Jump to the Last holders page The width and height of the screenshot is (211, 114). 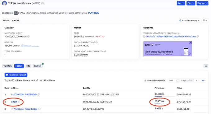click(x=203, y=81)
